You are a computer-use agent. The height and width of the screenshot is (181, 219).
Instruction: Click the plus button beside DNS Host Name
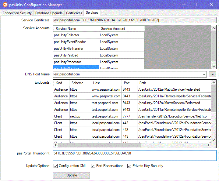click(x=213, y=74)
